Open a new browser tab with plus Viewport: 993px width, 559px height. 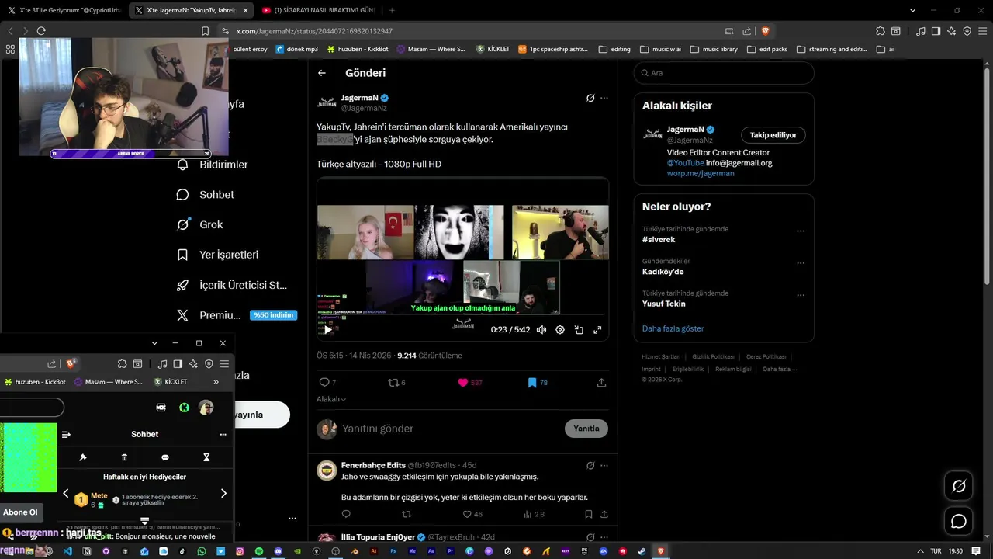pos(392,10)
